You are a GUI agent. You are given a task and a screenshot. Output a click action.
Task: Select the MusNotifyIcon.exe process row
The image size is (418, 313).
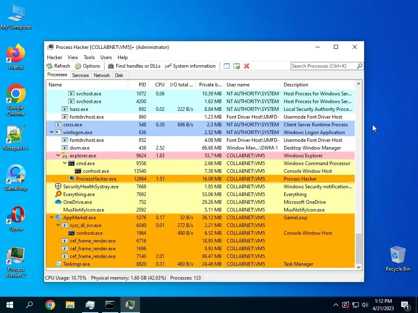tap(200, 210)
